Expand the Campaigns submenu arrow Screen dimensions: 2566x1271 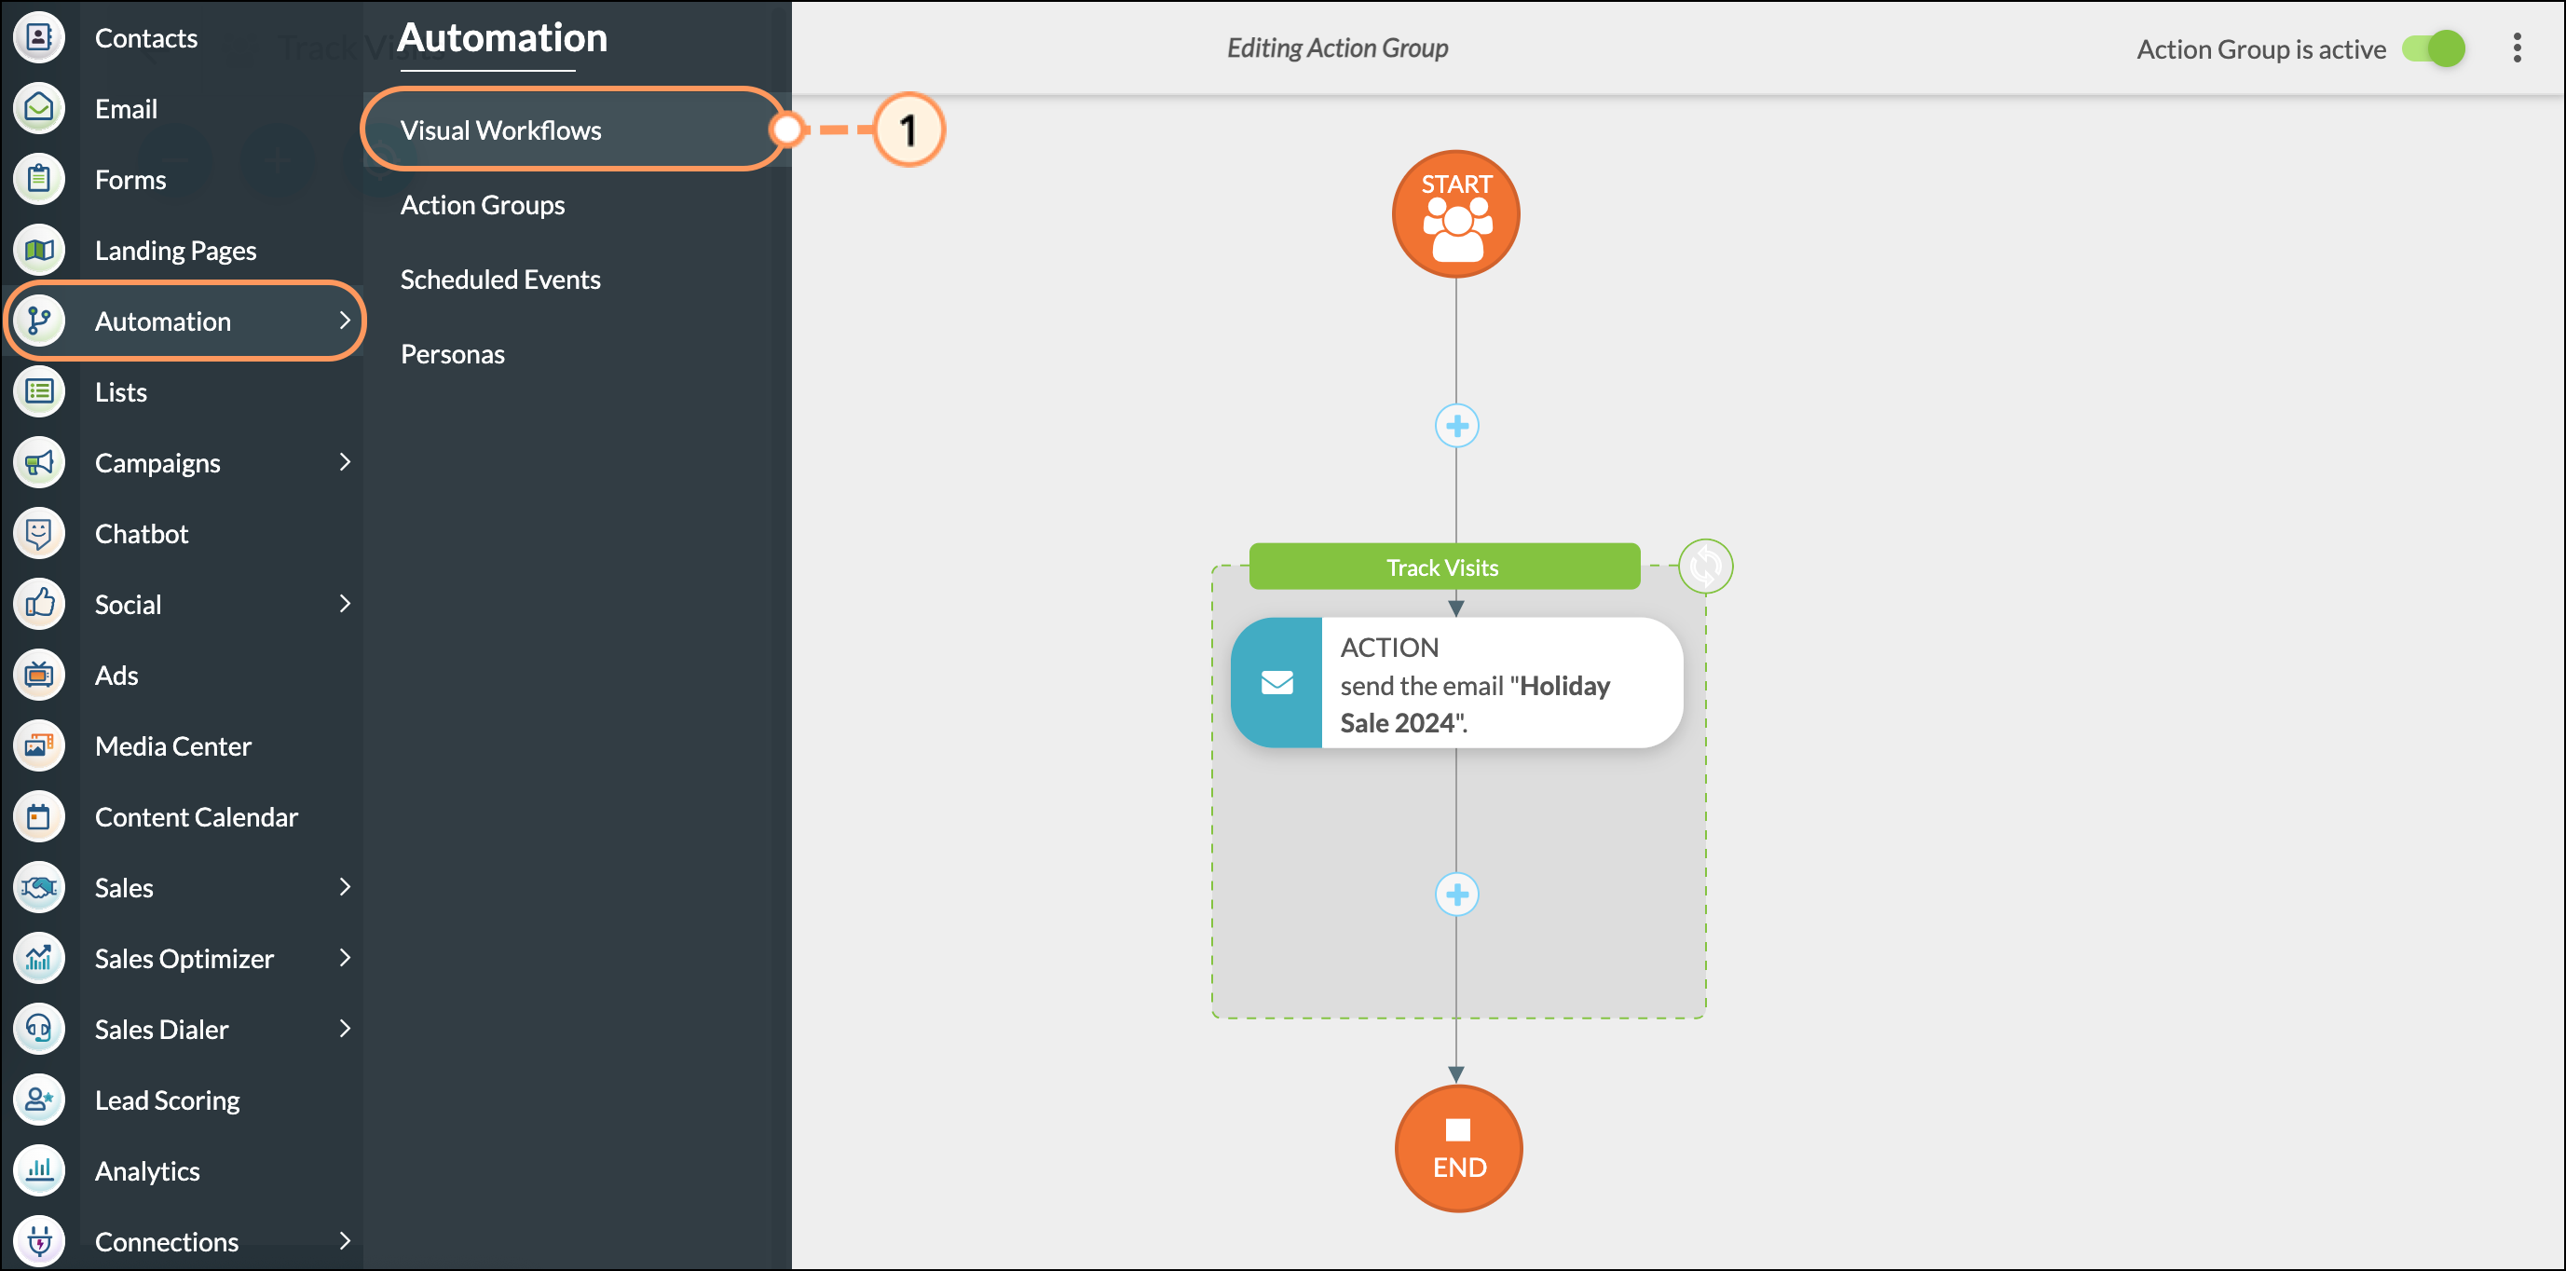pos(345,462)
